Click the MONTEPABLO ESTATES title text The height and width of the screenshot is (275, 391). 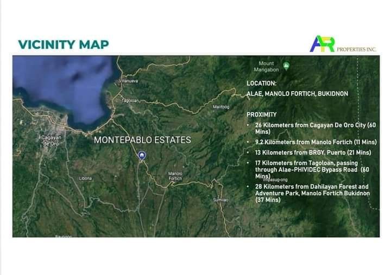pos(142,140)
